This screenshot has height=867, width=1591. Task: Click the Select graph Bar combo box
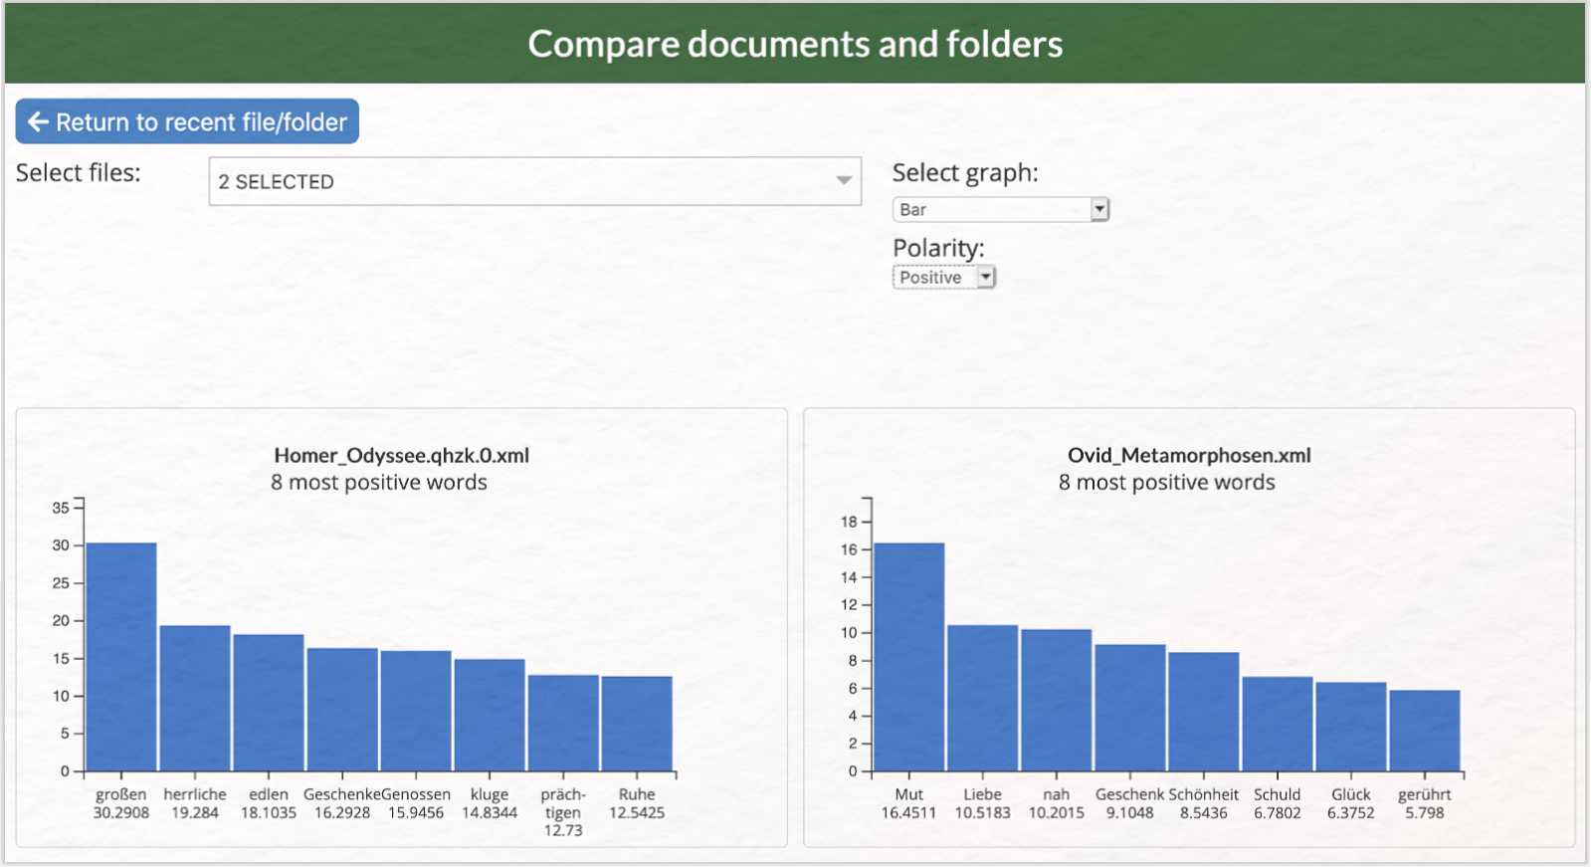[x=1000, y=209]
